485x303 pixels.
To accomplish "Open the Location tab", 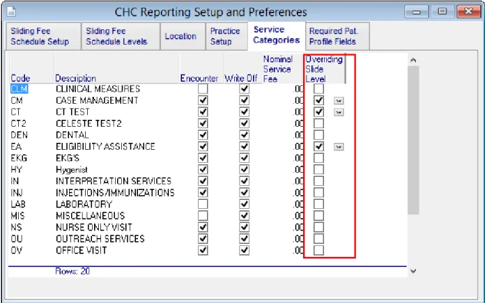I will click(183, 36).
